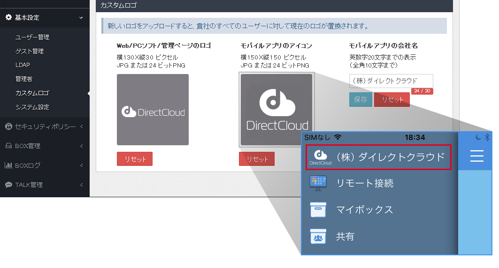Image resolution: width=499 pixels, height=268 pixels.
Task: Click the 横130X縦30 ピクセル size text
Action: tap(147, 58)
